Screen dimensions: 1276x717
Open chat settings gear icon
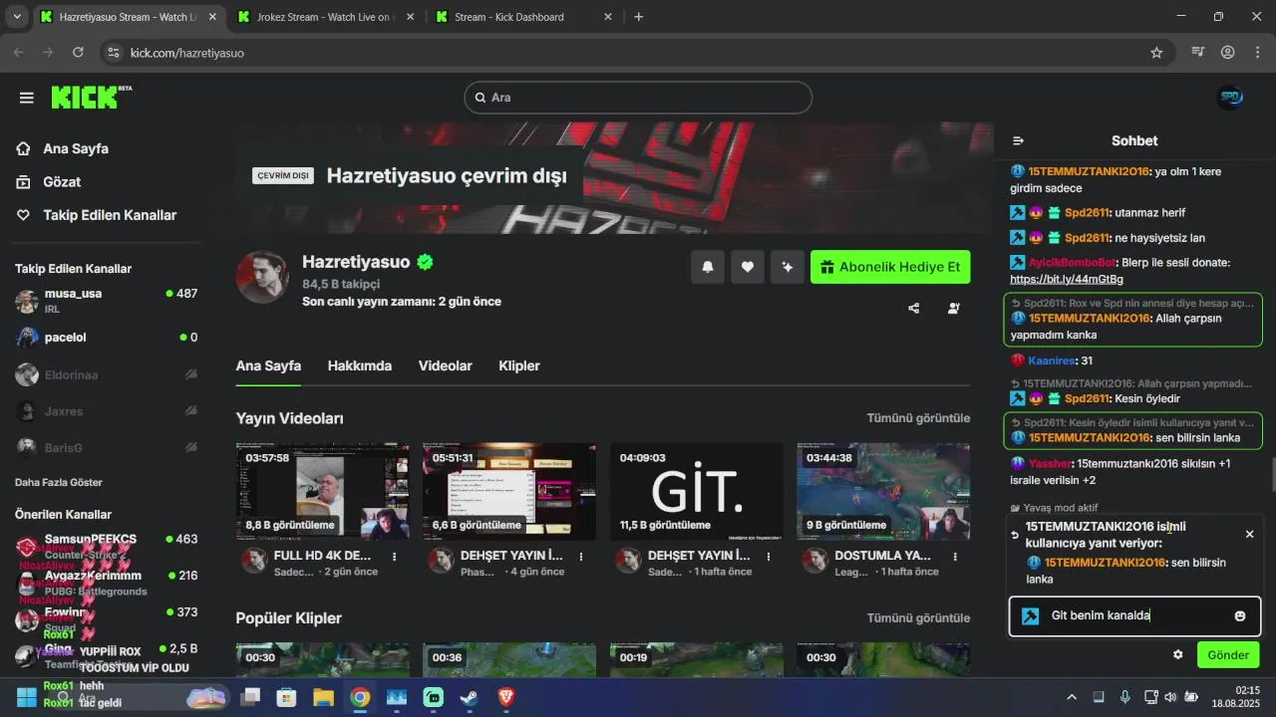pos(1177,655)
